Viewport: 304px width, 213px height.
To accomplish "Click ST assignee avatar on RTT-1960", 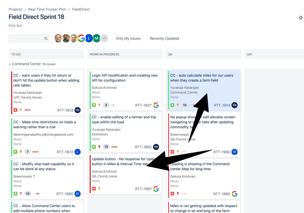I will [x=235, y=152].
